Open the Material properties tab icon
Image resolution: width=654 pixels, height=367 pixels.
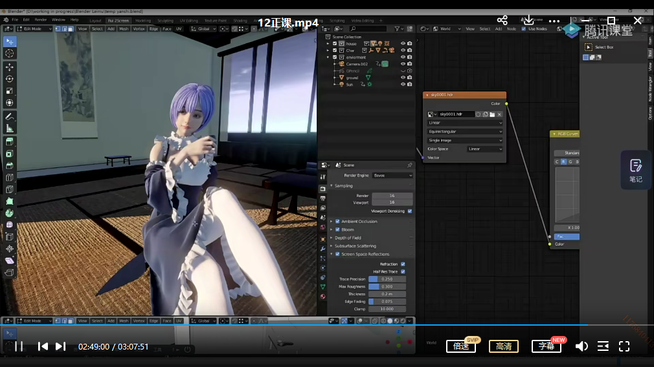[323, 297]
